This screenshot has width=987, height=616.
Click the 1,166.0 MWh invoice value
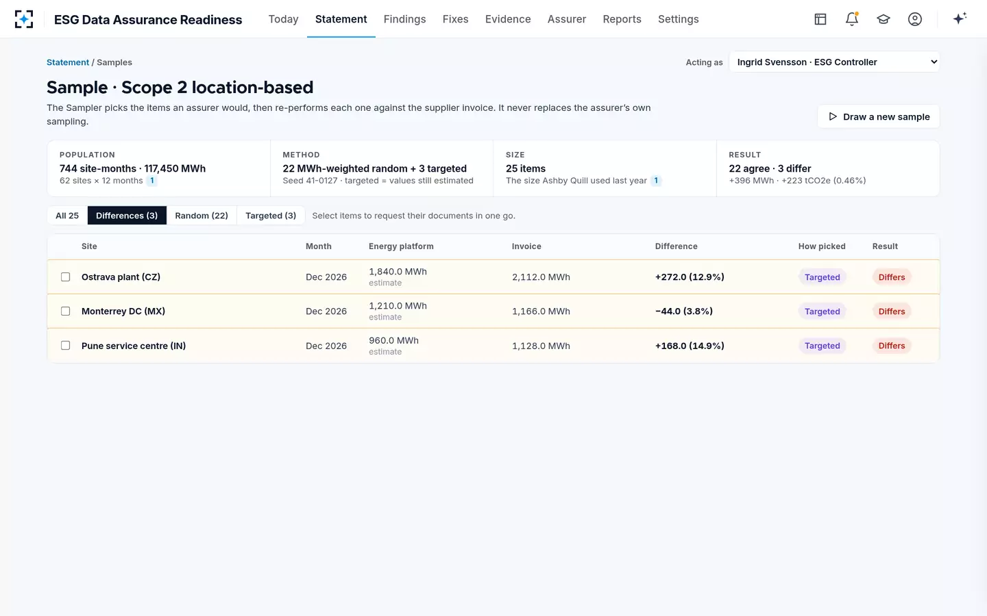[x=541, y=311]
